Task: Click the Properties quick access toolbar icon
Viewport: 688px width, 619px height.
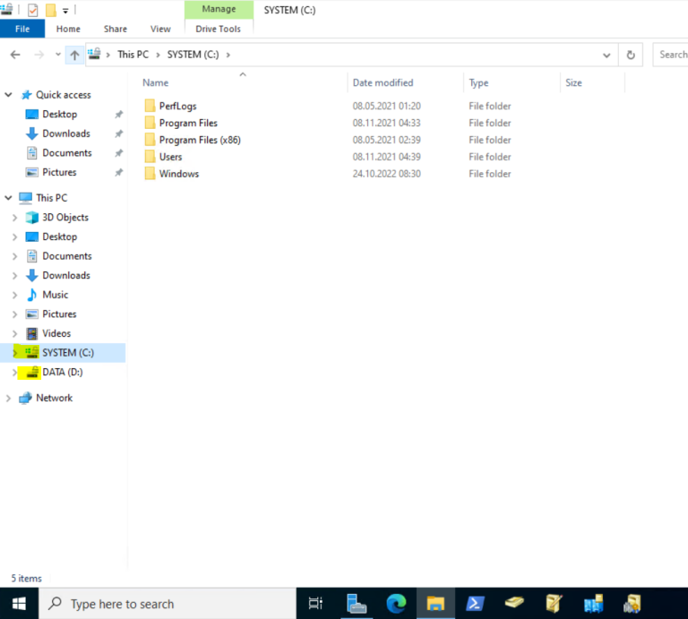Action: [32, 10]
